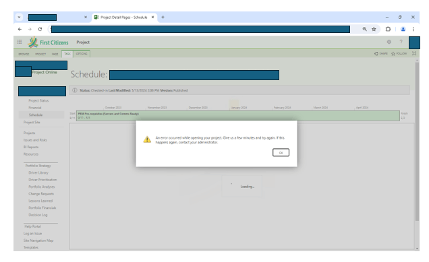
Task: Open the help question mark icon
Action: point(401,42)
